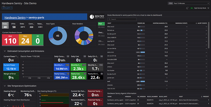Open host purex-san dashboard
This screenshot has width=211, height=107.
(x=111, y=78)
